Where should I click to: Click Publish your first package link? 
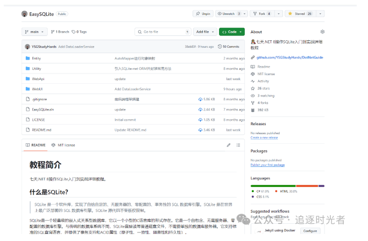(267, 165)
